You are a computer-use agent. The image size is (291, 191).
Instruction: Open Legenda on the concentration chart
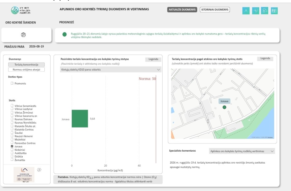tap(153, 59)
